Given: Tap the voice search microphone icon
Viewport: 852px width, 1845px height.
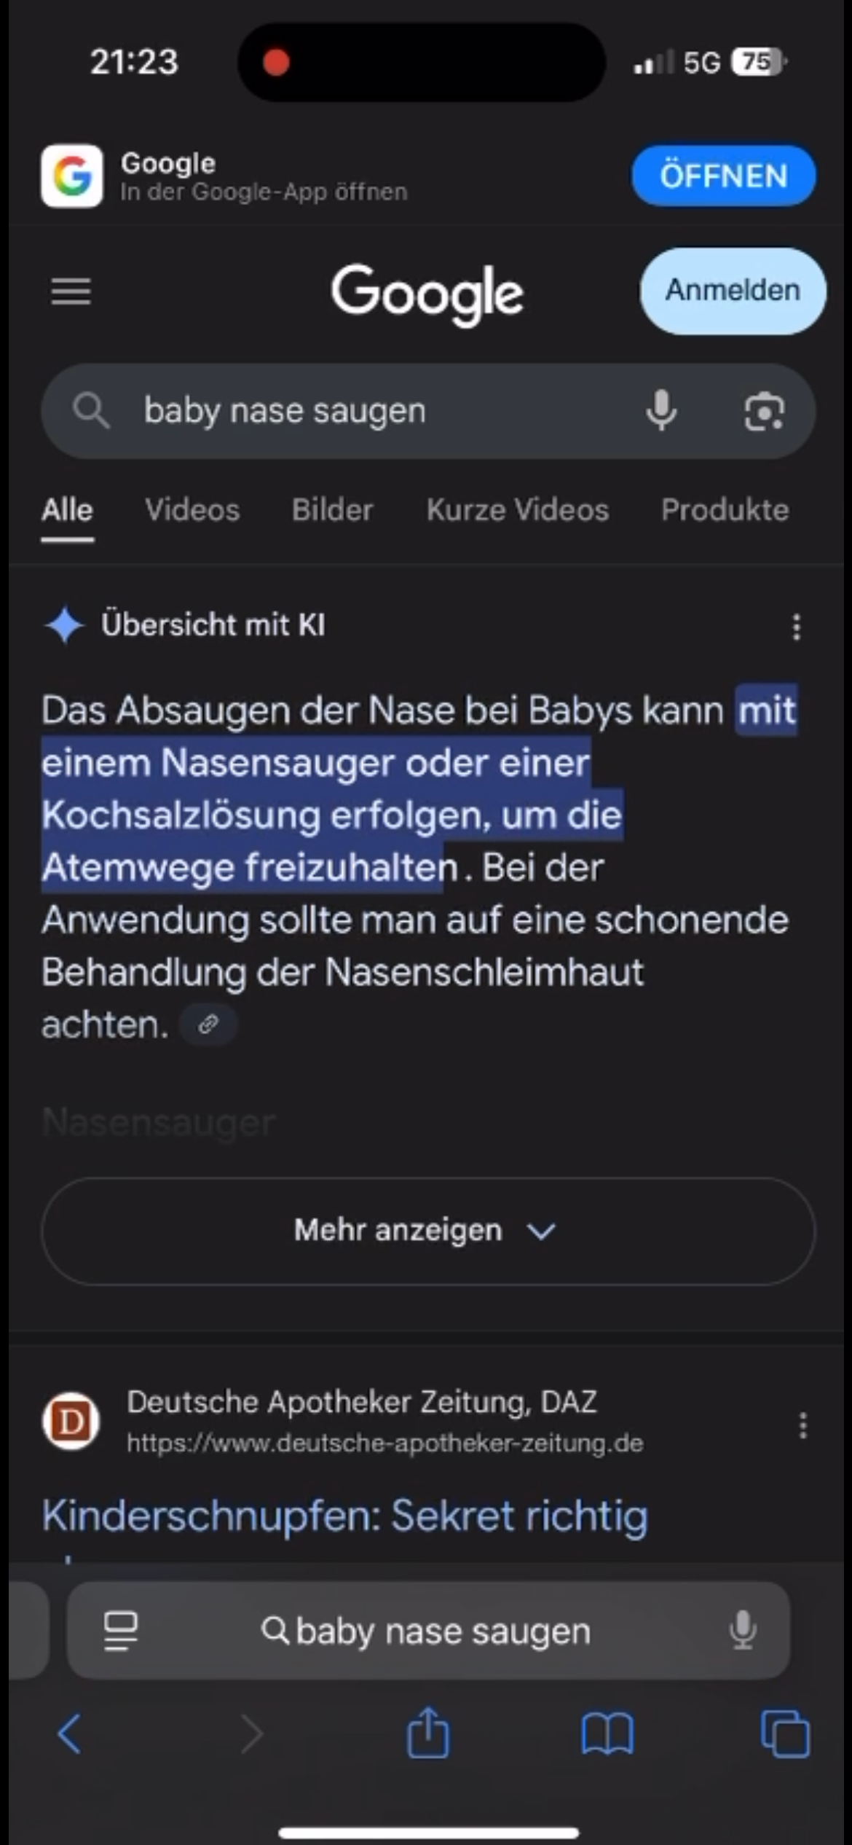Looking at the screenshot, I should (x=661, y=410).
